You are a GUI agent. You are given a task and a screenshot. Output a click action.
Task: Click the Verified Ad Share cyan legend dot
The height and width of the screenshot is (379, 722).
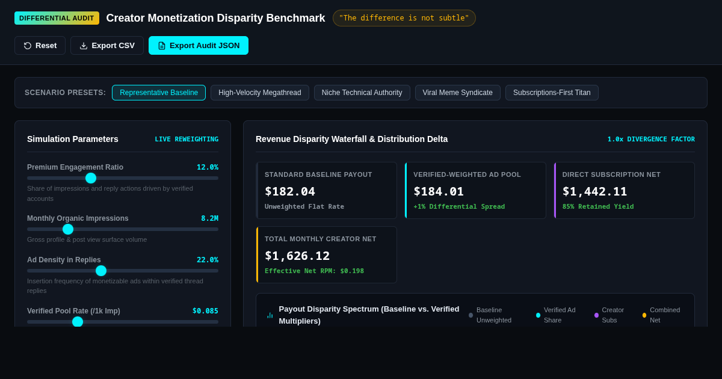(x=538, y=315)
